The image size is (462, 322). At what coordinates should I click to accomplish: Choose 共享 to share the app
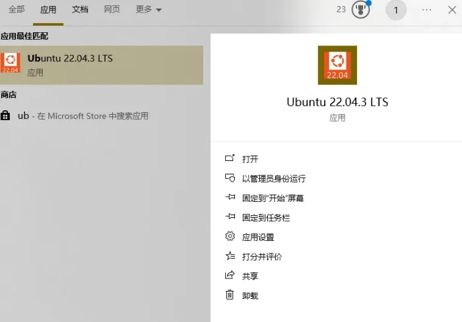[250, 276]
